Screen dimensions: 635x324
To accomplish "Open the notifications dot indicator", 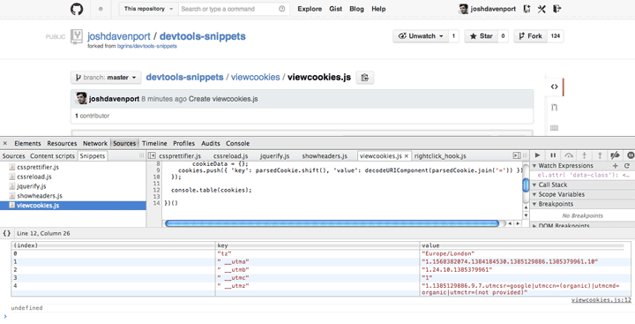I will [101, 9].
